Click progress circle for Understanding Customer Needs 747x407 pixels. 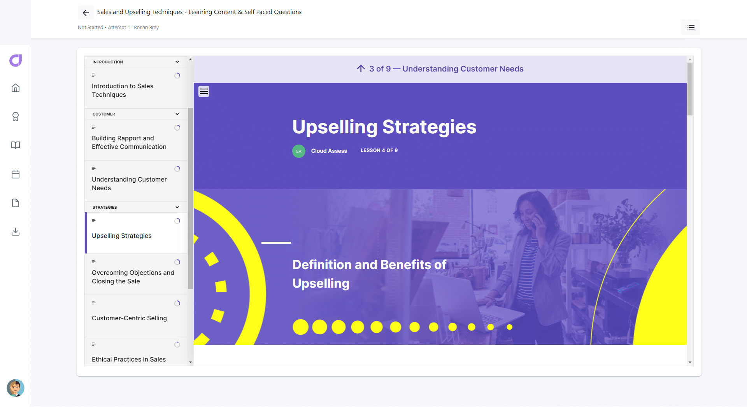(177, 169)
